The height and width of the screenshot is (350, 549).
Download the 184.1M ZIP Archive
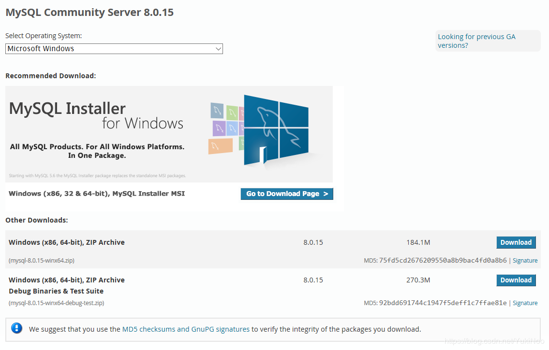516,242
